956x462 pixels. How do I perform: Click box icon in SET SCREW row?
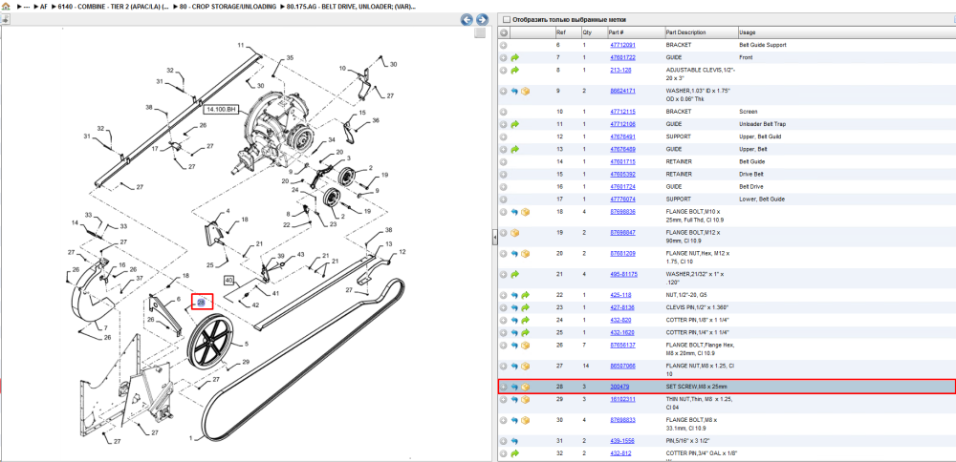click(525, 388)
